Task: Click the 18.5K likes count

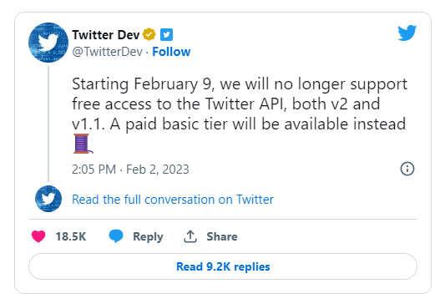Action: pyautogui.click(x=71, y=236)
